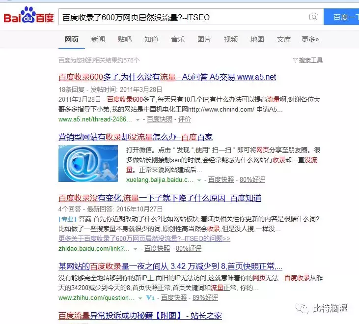Open 百度快照 for the a5.net result

pyautogui.click(x=159, y=119)
